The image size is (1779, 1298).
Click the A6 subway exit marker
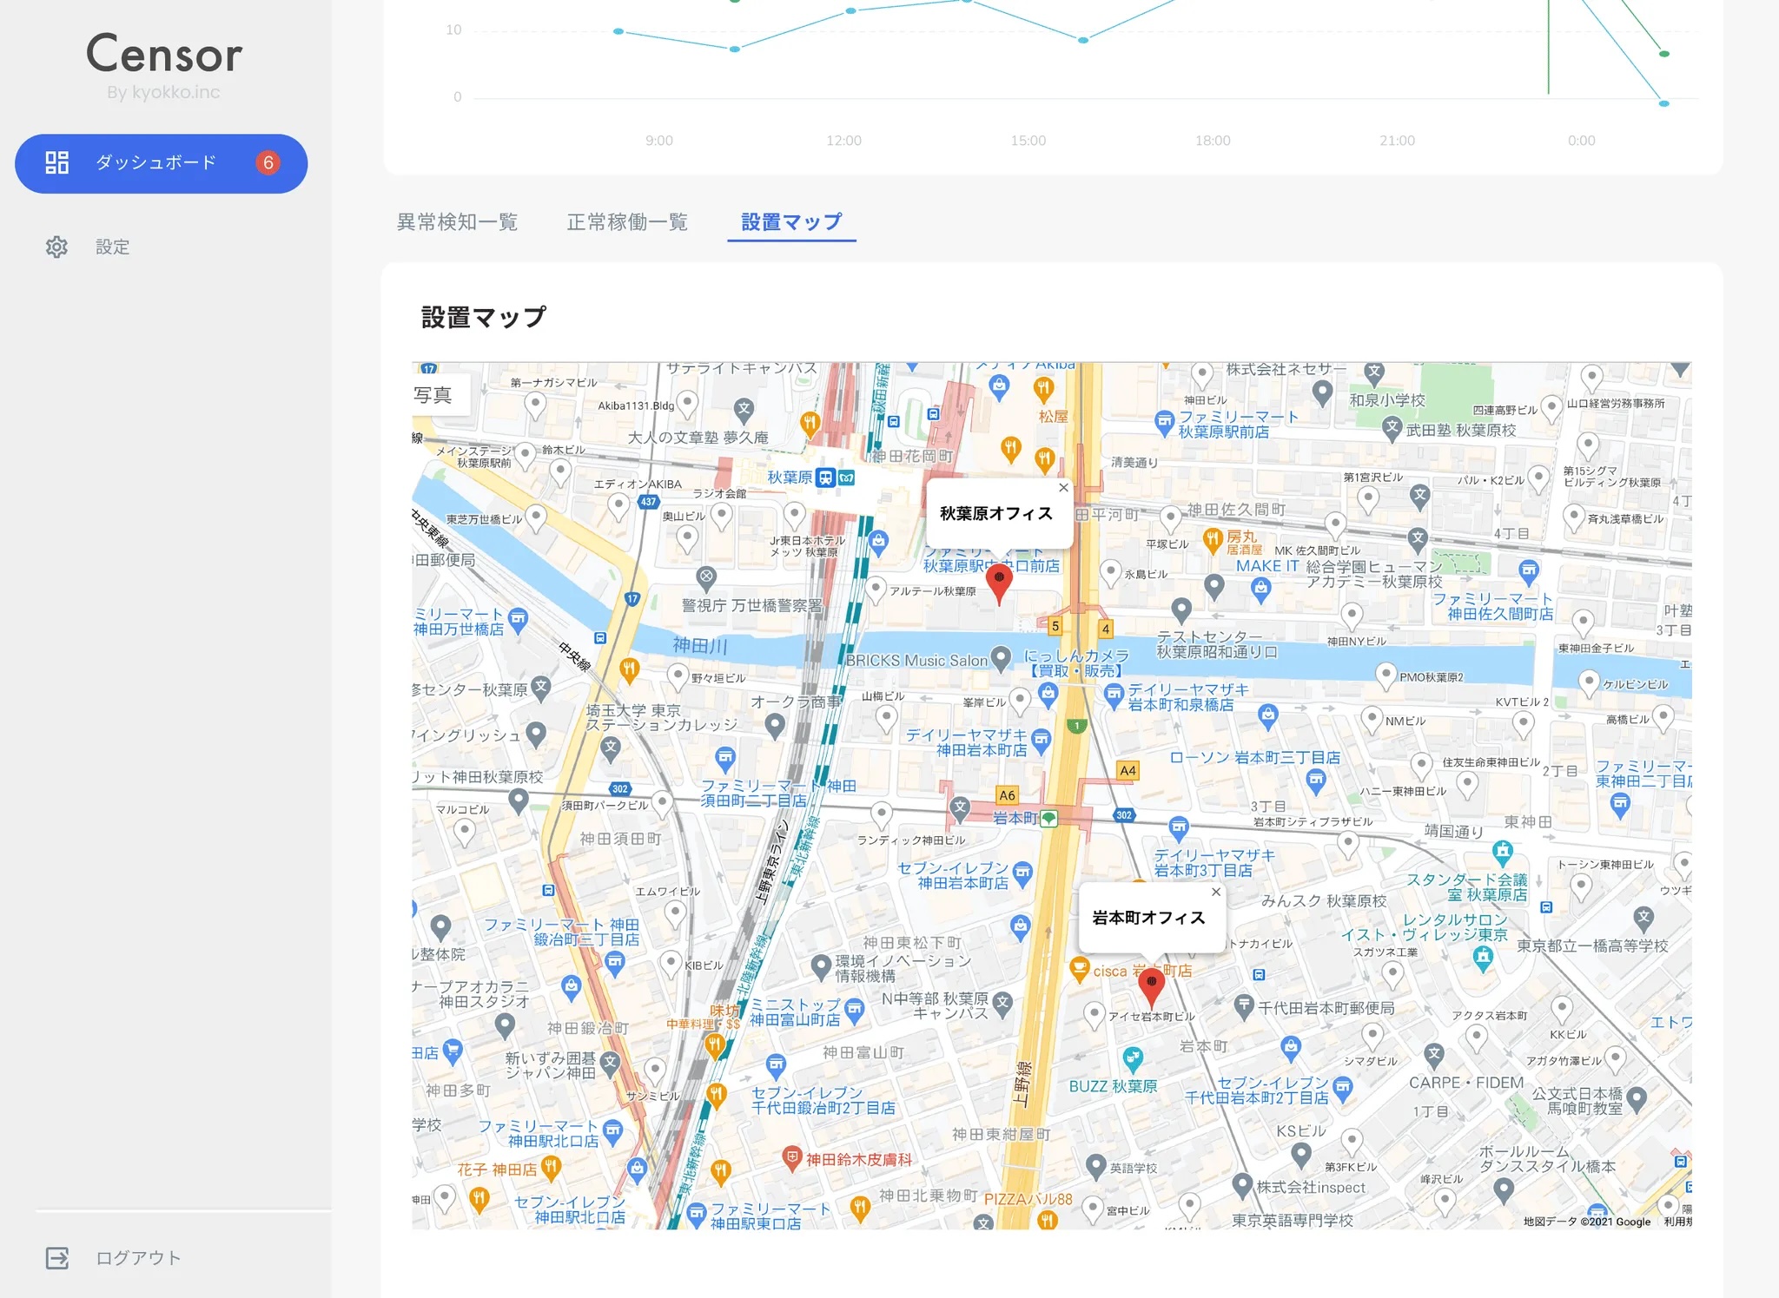point(1007,795)
